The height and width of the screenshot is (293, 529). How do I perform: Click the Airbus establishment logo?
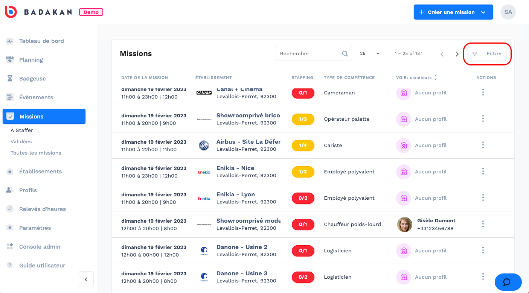tap(204, 146)
